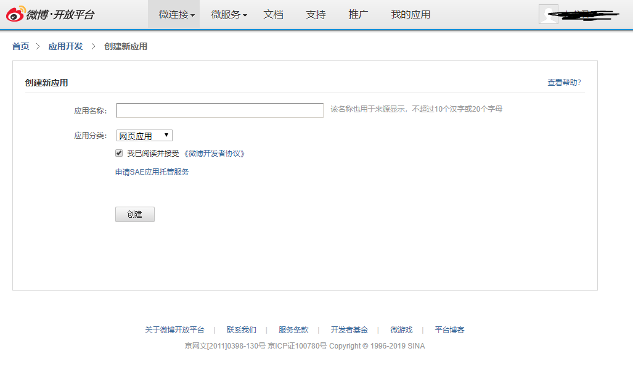Screen dimensions: 633x380
Task: Open 关于微博开放平台 footer link
Action: coord(174,330)
